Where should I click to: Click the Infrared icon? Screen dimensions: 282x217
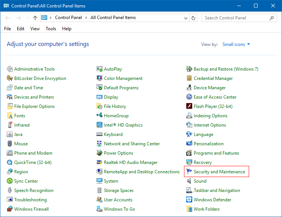click(x=10, y=125)
